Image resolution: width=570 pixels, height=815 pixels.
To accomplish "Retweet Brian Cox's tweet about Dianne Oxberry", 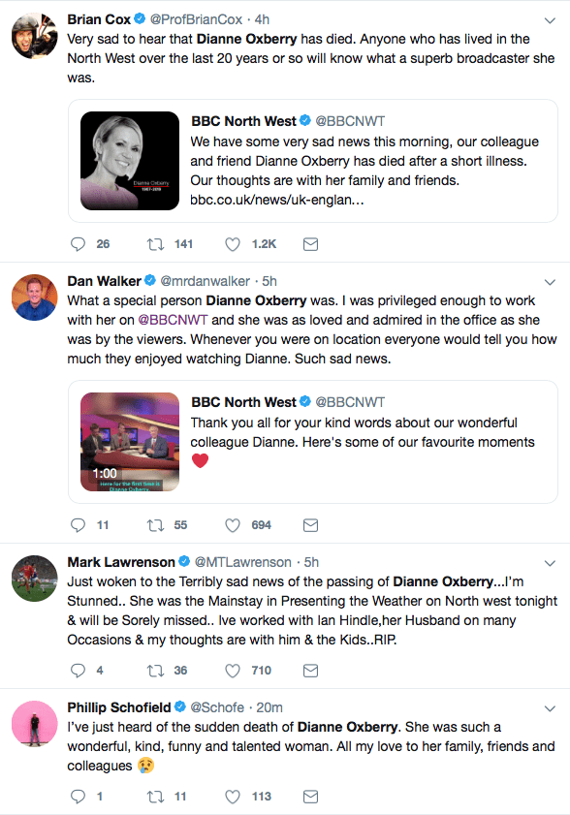I will click(x=155, y=244).
